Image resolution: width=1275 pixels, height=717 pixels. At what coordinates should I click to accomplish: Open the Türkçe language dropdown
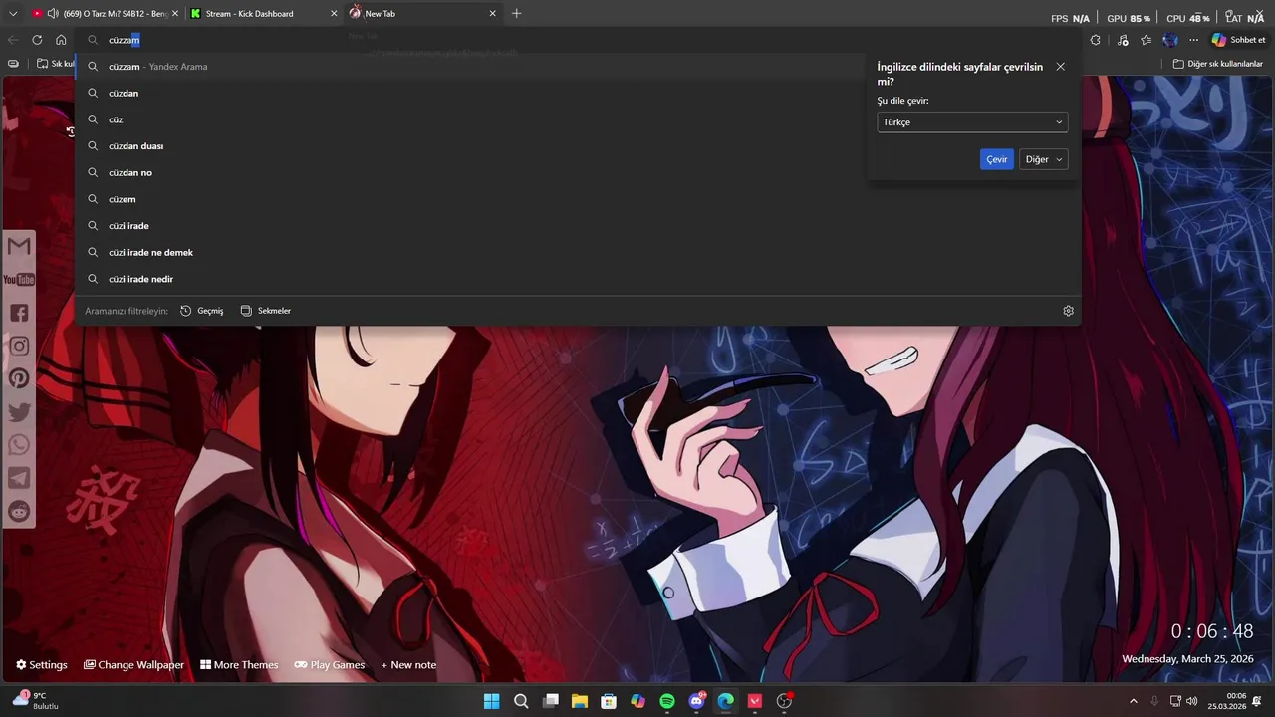coord(972,122)
